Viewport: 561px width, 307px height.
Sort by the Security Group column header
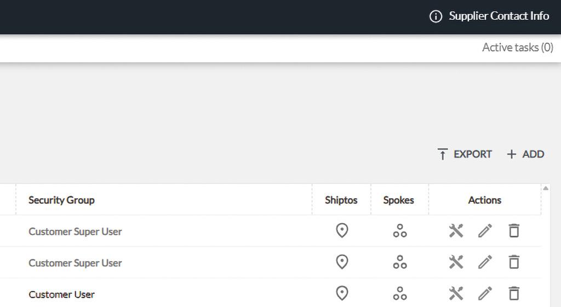click(x=61, y=200)
